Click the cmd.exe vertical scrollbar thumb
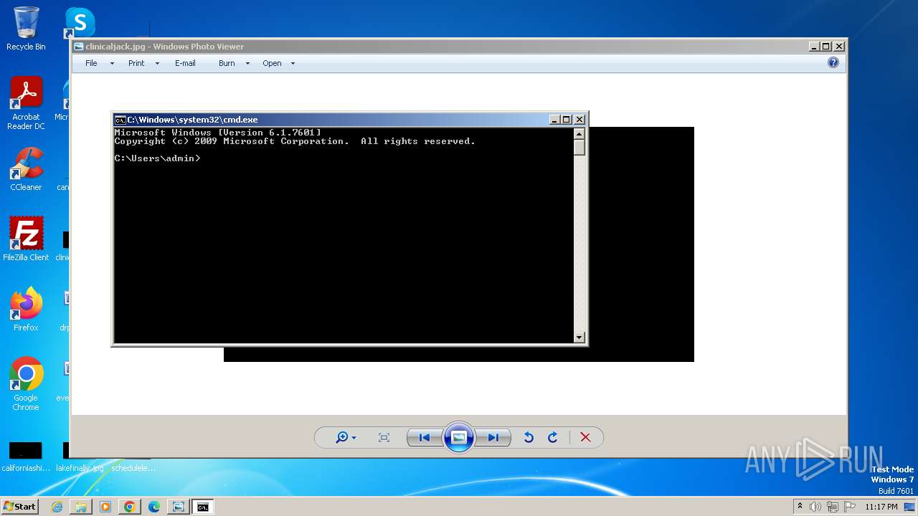Screen dimensions: 918x516 click(x=579, y=148)
